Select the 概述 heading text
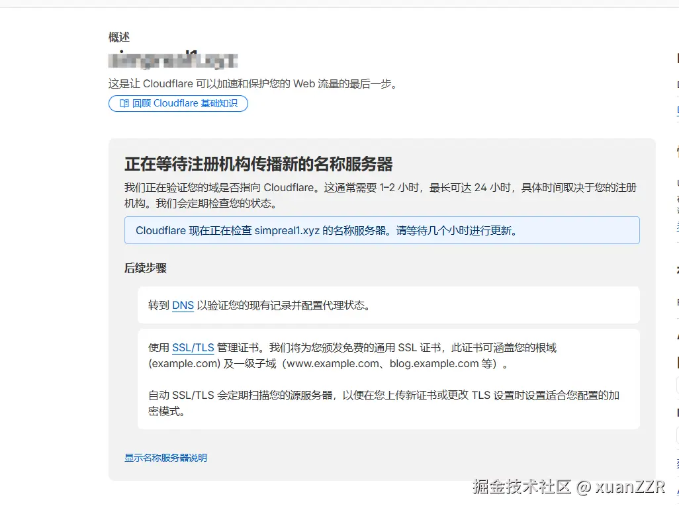Image resolution: width=679 pixels, height=510 pixels. tap(119, 37)
